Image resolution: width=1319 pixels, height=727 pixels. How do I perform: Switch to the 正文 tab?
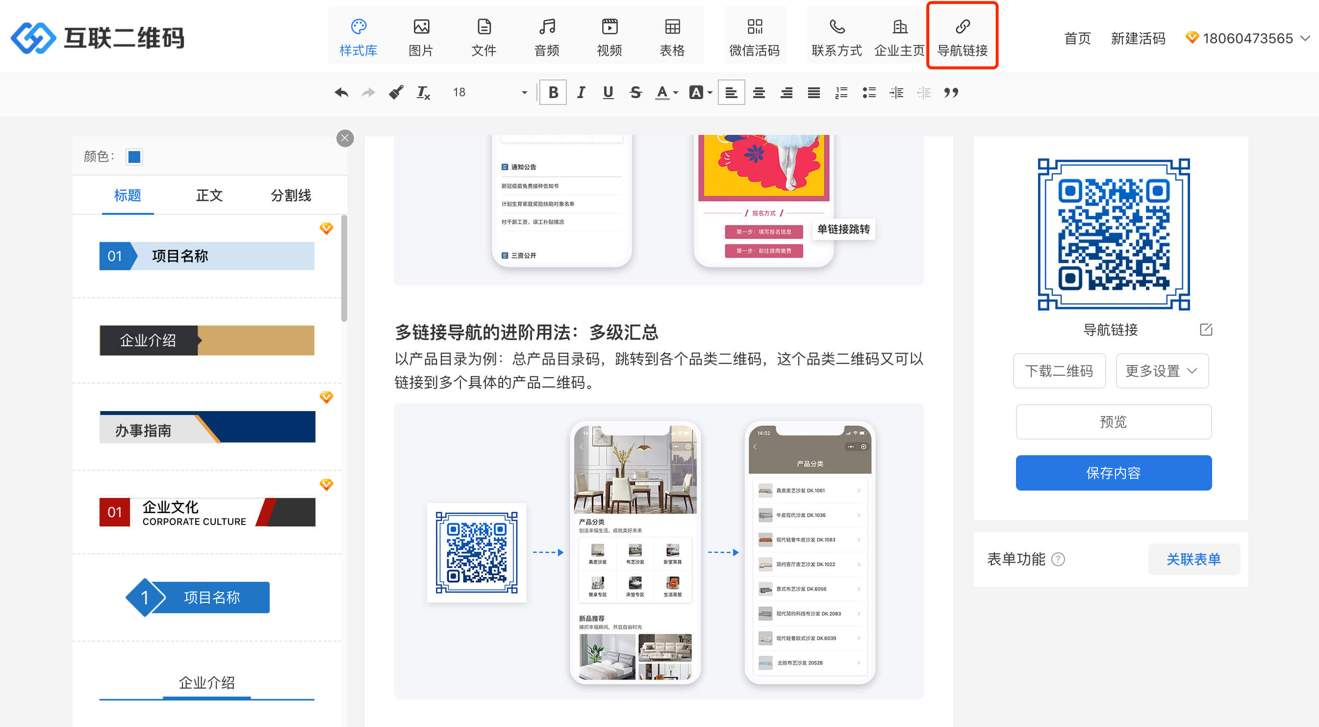tap(209, 195)
